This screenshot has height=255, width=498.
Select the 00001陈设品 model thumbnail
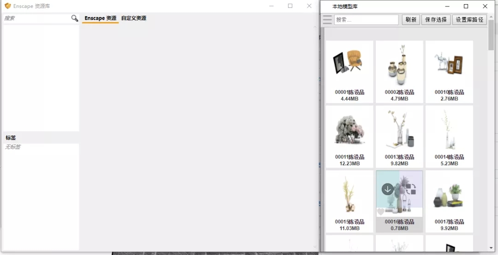(x=350, y=64)
